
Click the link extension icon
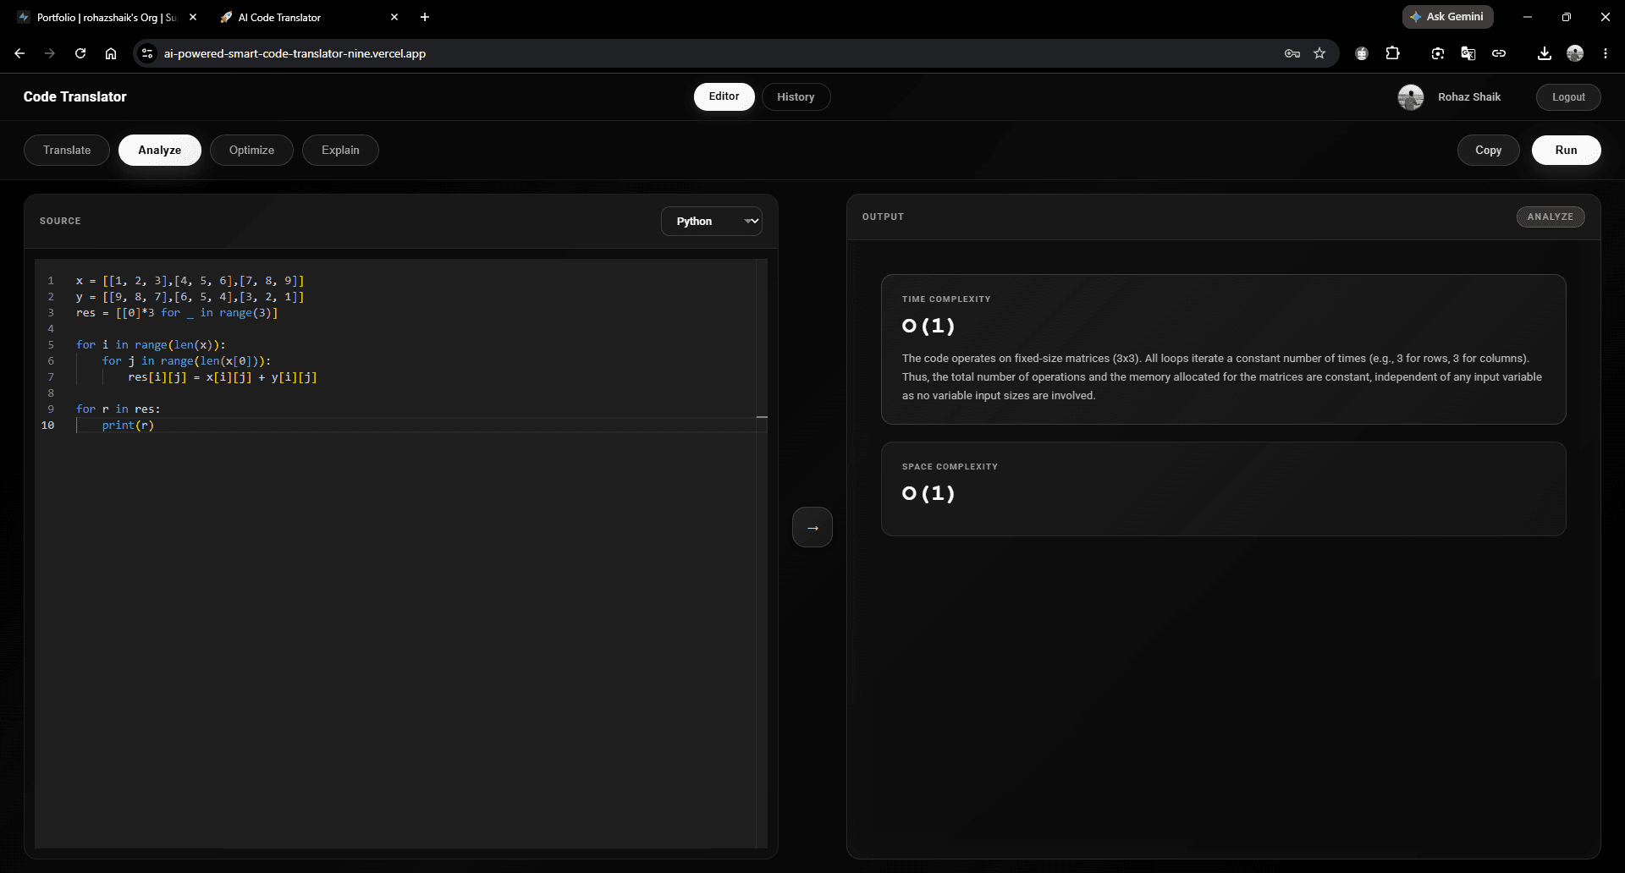[1499, 53]
